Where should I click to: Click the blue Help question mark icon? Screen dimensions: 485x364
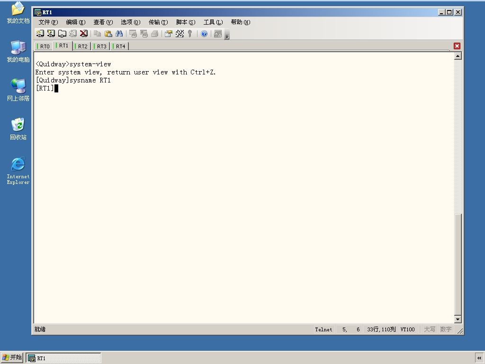click(x=204, y=34)
